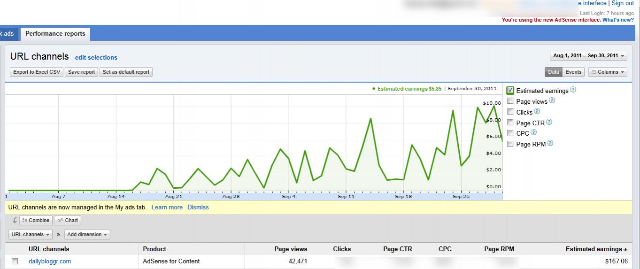
Task: Open help icon next to Estimated earnings
Action: (x=573, y=90)
